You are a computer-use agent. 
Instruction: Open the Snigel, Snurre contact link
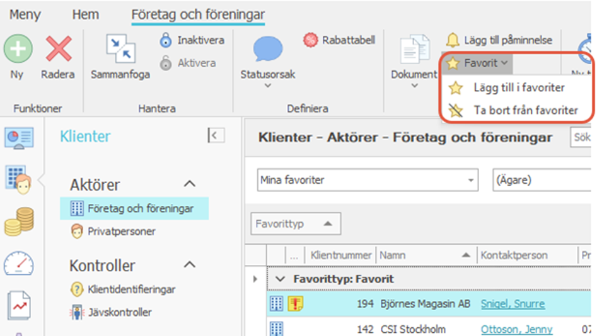coord(512,304)
